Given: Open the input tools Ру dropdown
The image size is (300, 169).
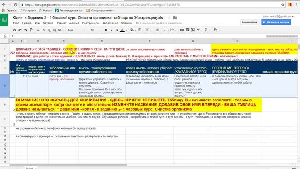Looking at the screenshot, I should [x=217, y=30].
